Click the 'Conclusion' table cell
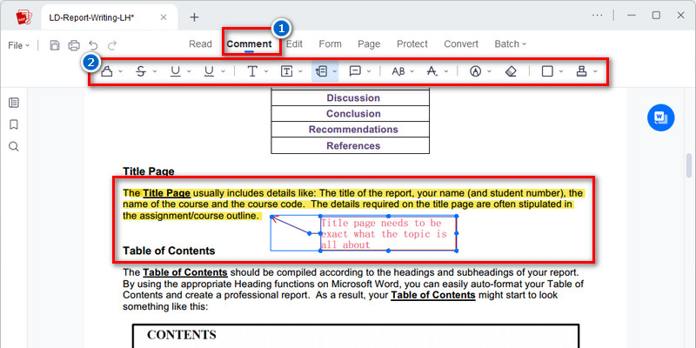 click(x=351, y=114)
